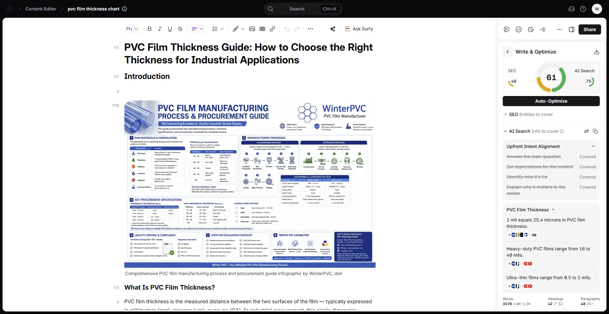Click the Words count 3579 stat

pyautogui.click(x=516, y=301)
